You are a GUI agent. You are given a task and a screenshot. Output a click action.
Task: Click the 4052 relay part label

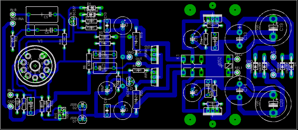click(x=219, y=62)
